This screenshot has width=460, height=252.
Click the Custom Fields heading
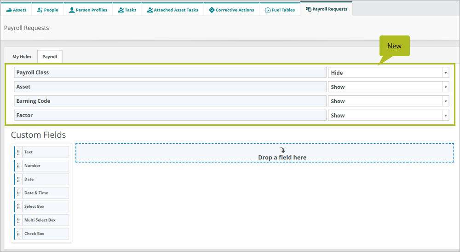(39, 135)
